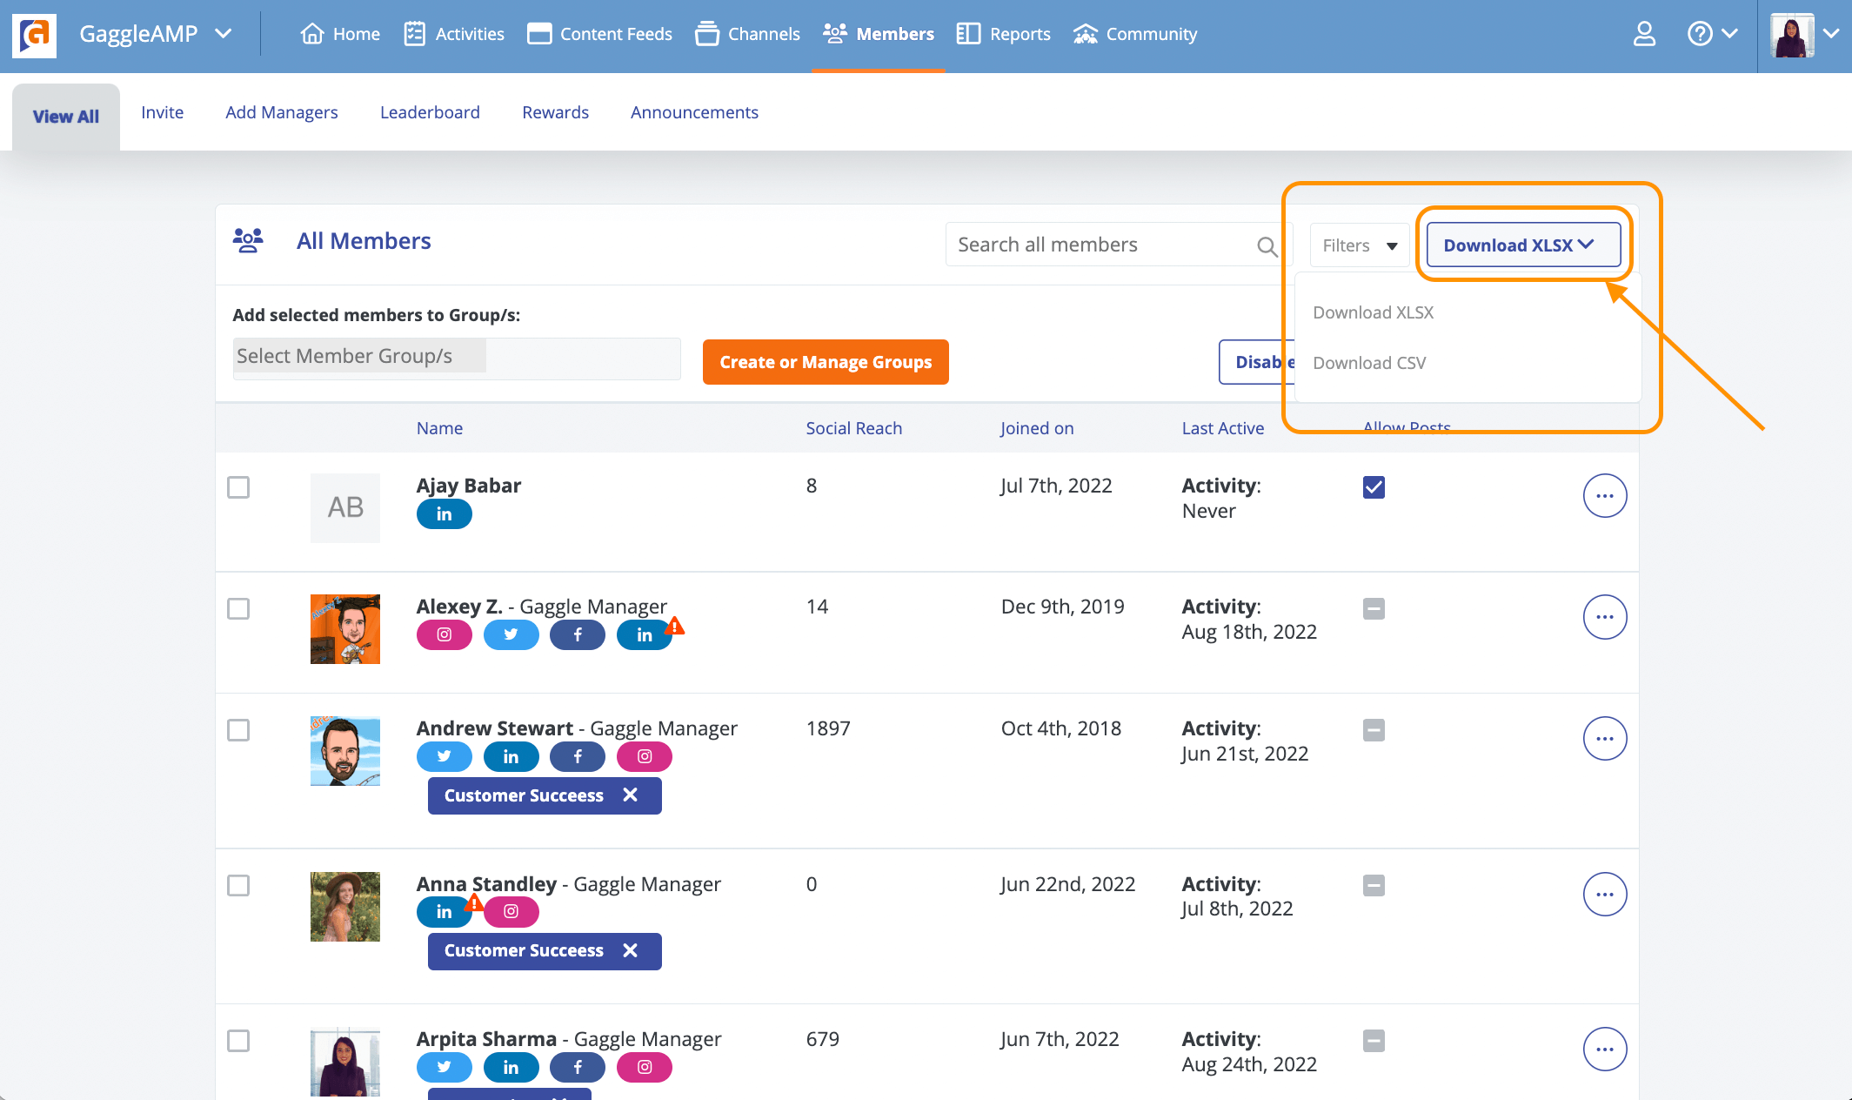Click Ajay Babar's LinkedIn badge
1852x1100 pixels.
tap(444, 514)
